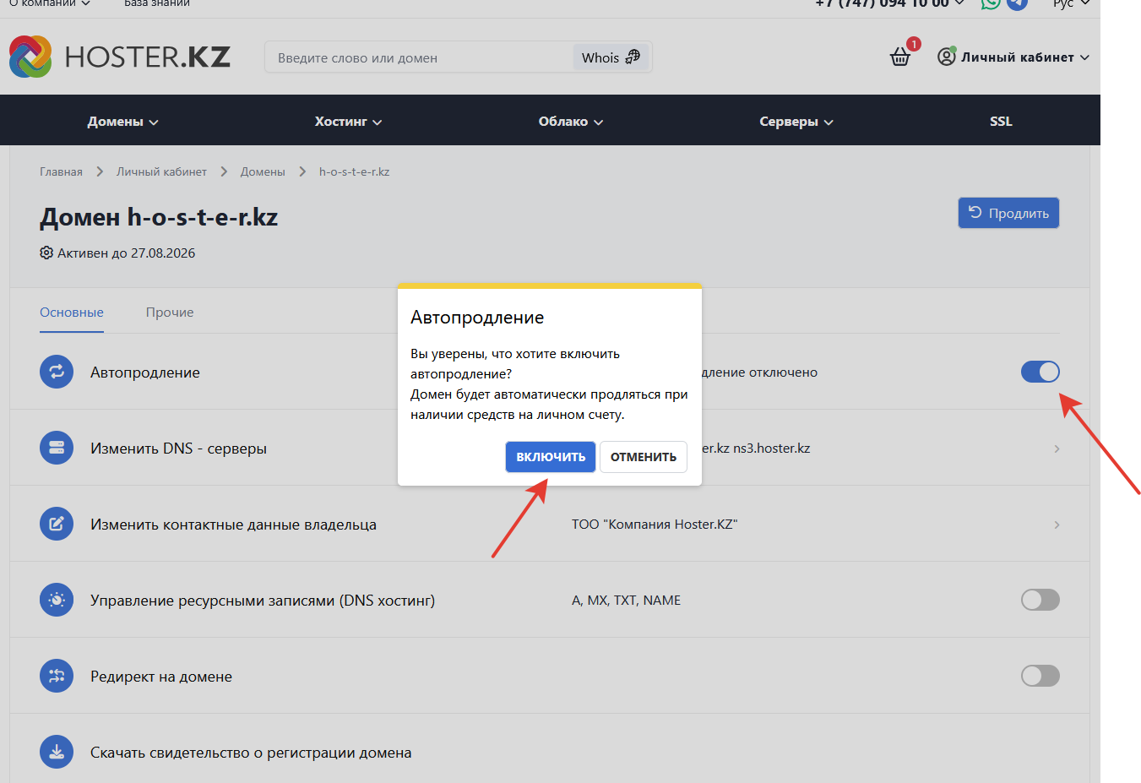Click the shopping cart basket icon
The image size is (1141, 783).
pos(900,57)
